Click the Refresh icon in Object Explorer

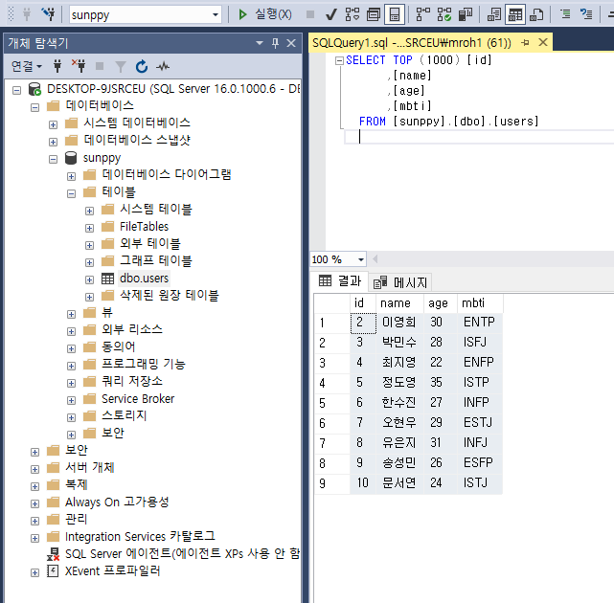pos(142,67)
